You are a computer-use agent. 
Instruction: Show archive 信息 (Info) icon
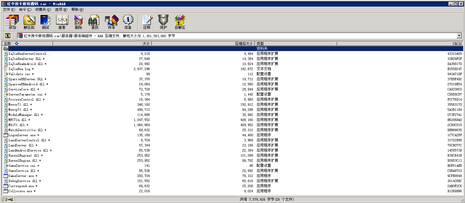[128, 22]
